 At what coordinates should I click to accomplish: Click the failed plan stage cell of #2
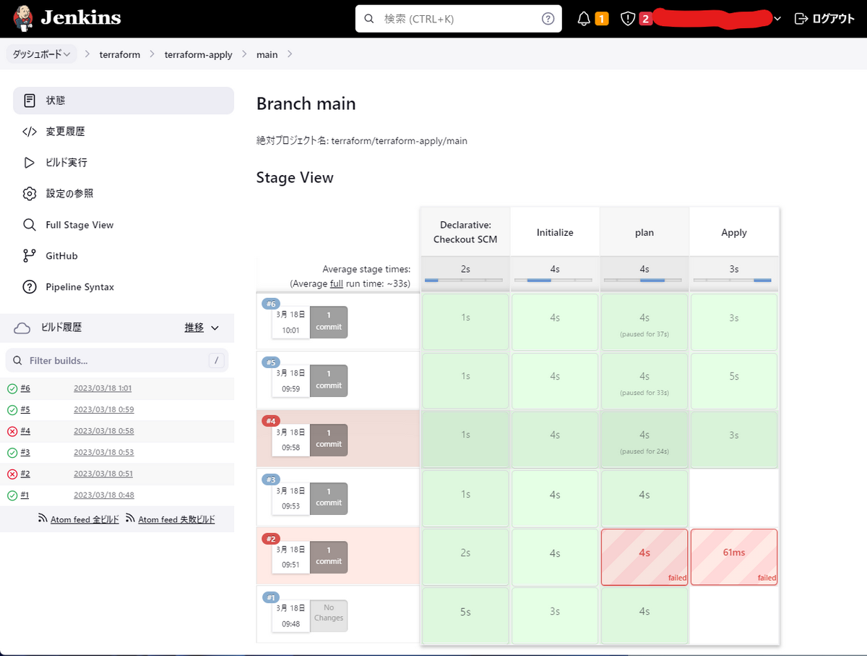pos(644,557)
